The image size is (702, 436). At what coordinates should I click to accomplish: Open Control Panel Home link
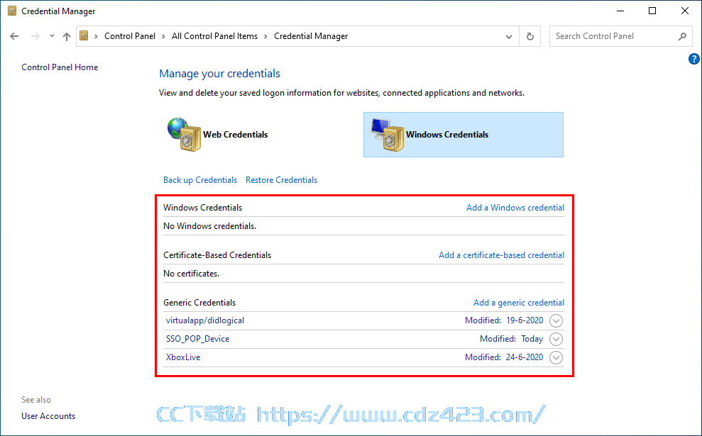(60, 67)
